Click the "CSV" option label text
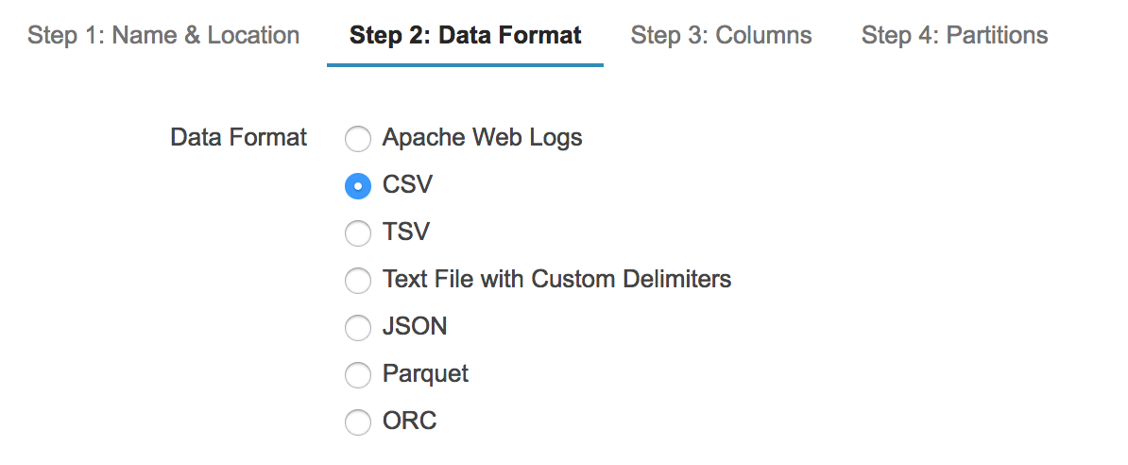This screenshot has height=465, width=1128. [407, 185]
